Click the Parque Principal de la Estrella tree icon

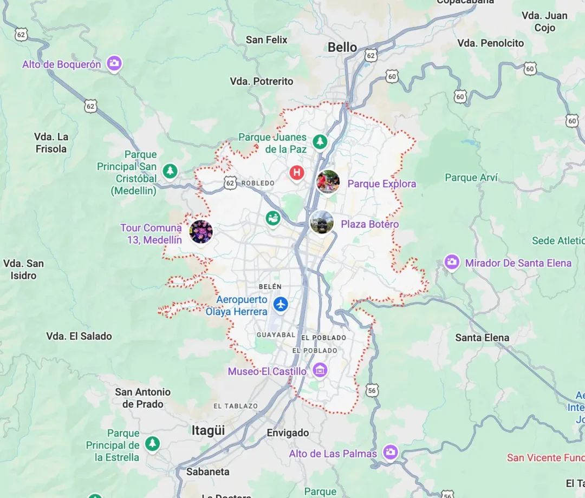point(152,443)
